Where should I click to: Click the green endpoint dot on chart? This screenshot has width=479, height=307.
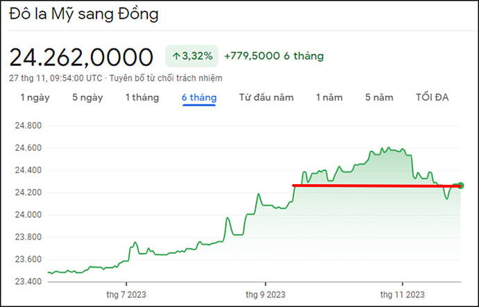click(461, 185)
